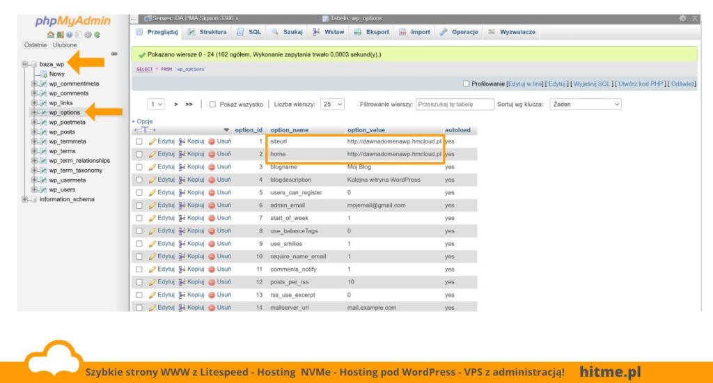The width and height of the screenshot is (713, 383).
Task: Expand the wp_commentmeta table node
Action: coord(34,84)
